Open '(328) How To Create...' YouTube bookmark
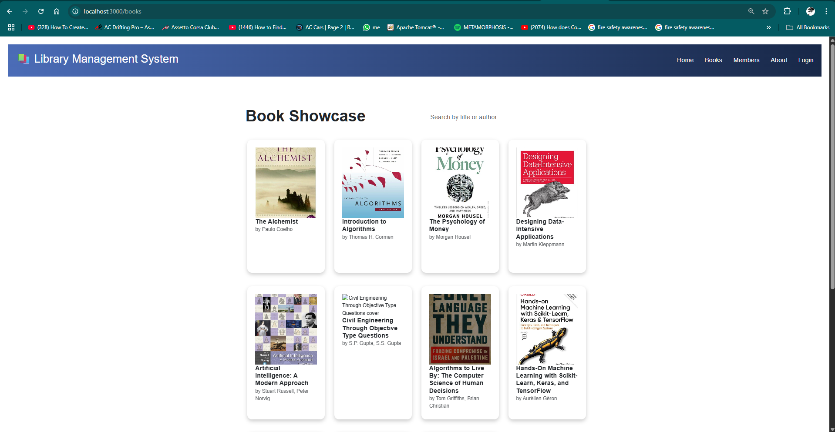The width and height of the screenshot is (835, 432). [58, 27]
